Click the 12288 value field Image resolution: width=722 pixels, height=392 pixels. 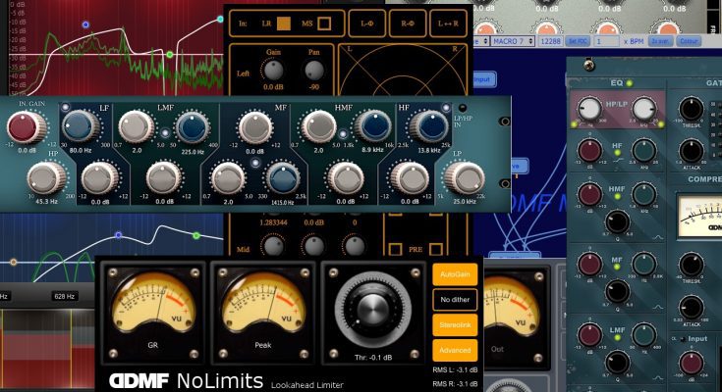coord(554,42)
